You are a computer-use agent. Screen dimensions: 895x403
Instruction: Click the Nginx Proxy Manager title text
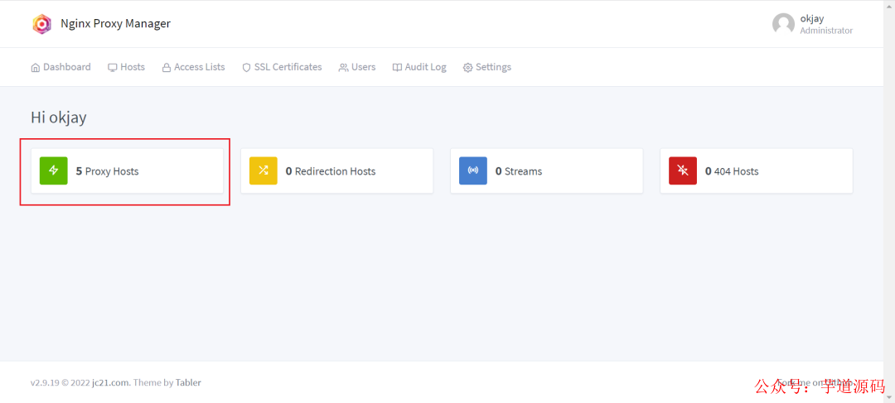116,24
